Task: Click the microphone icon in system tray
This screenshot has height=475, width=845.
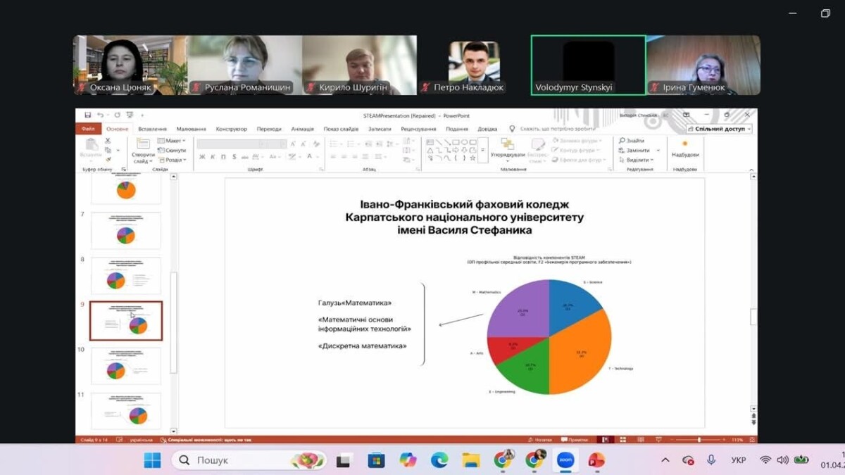Action: (711, 460)
